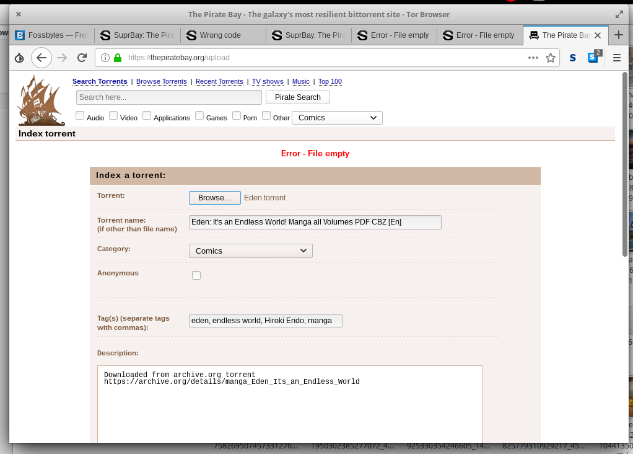This screenshot has width=633, height=454.
Task: Open the page actions three-dots menu
Action: click(533, 58)
